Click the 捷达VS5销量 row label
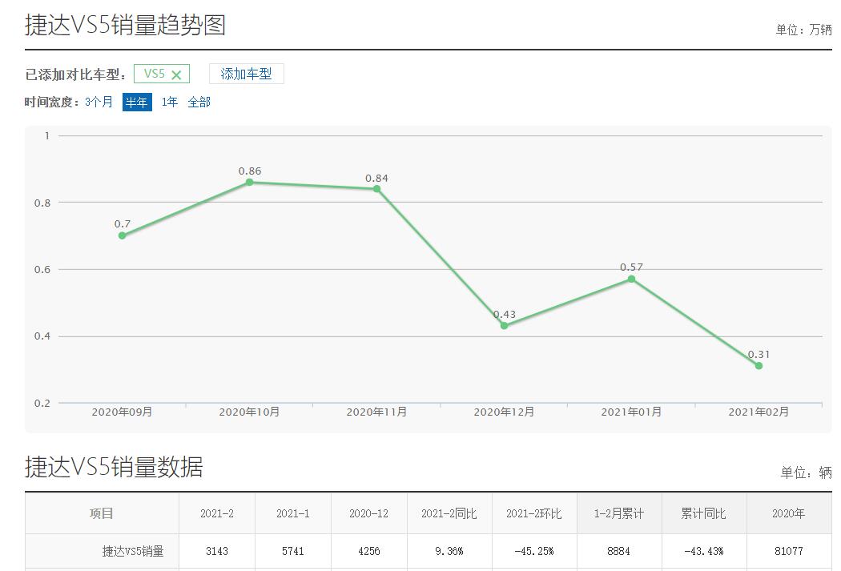 [x=133, y=551]
